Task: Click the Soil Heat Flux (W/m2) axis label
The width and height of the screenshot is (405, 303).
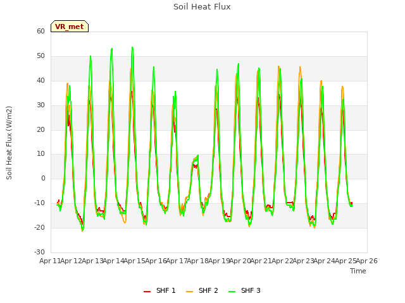Action: pos(9,143)
